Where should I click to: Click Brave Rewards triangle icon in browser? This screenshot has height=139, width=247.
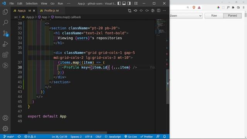pyautogui.click(x=199, y=7)
